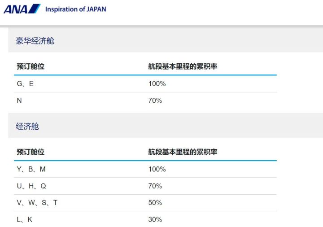This screenshot has height=227, width=323.
Task: Click 航段基本里程的累积率 header in premium economy table
Action: (x=183, y=66)
